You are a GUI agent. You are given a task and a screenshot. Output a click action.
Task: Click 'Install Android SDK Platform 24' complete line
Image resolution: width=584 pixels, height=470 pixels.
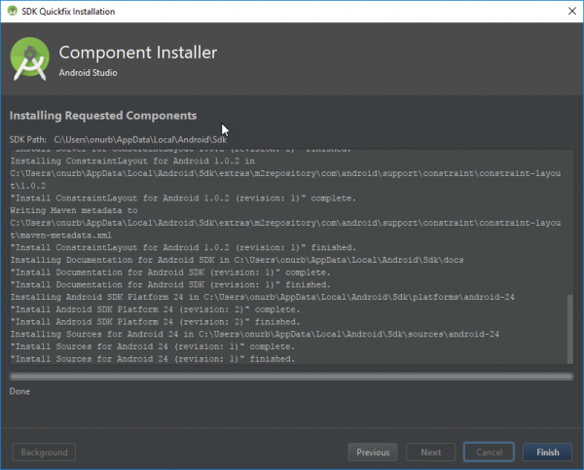coord(155,309)
